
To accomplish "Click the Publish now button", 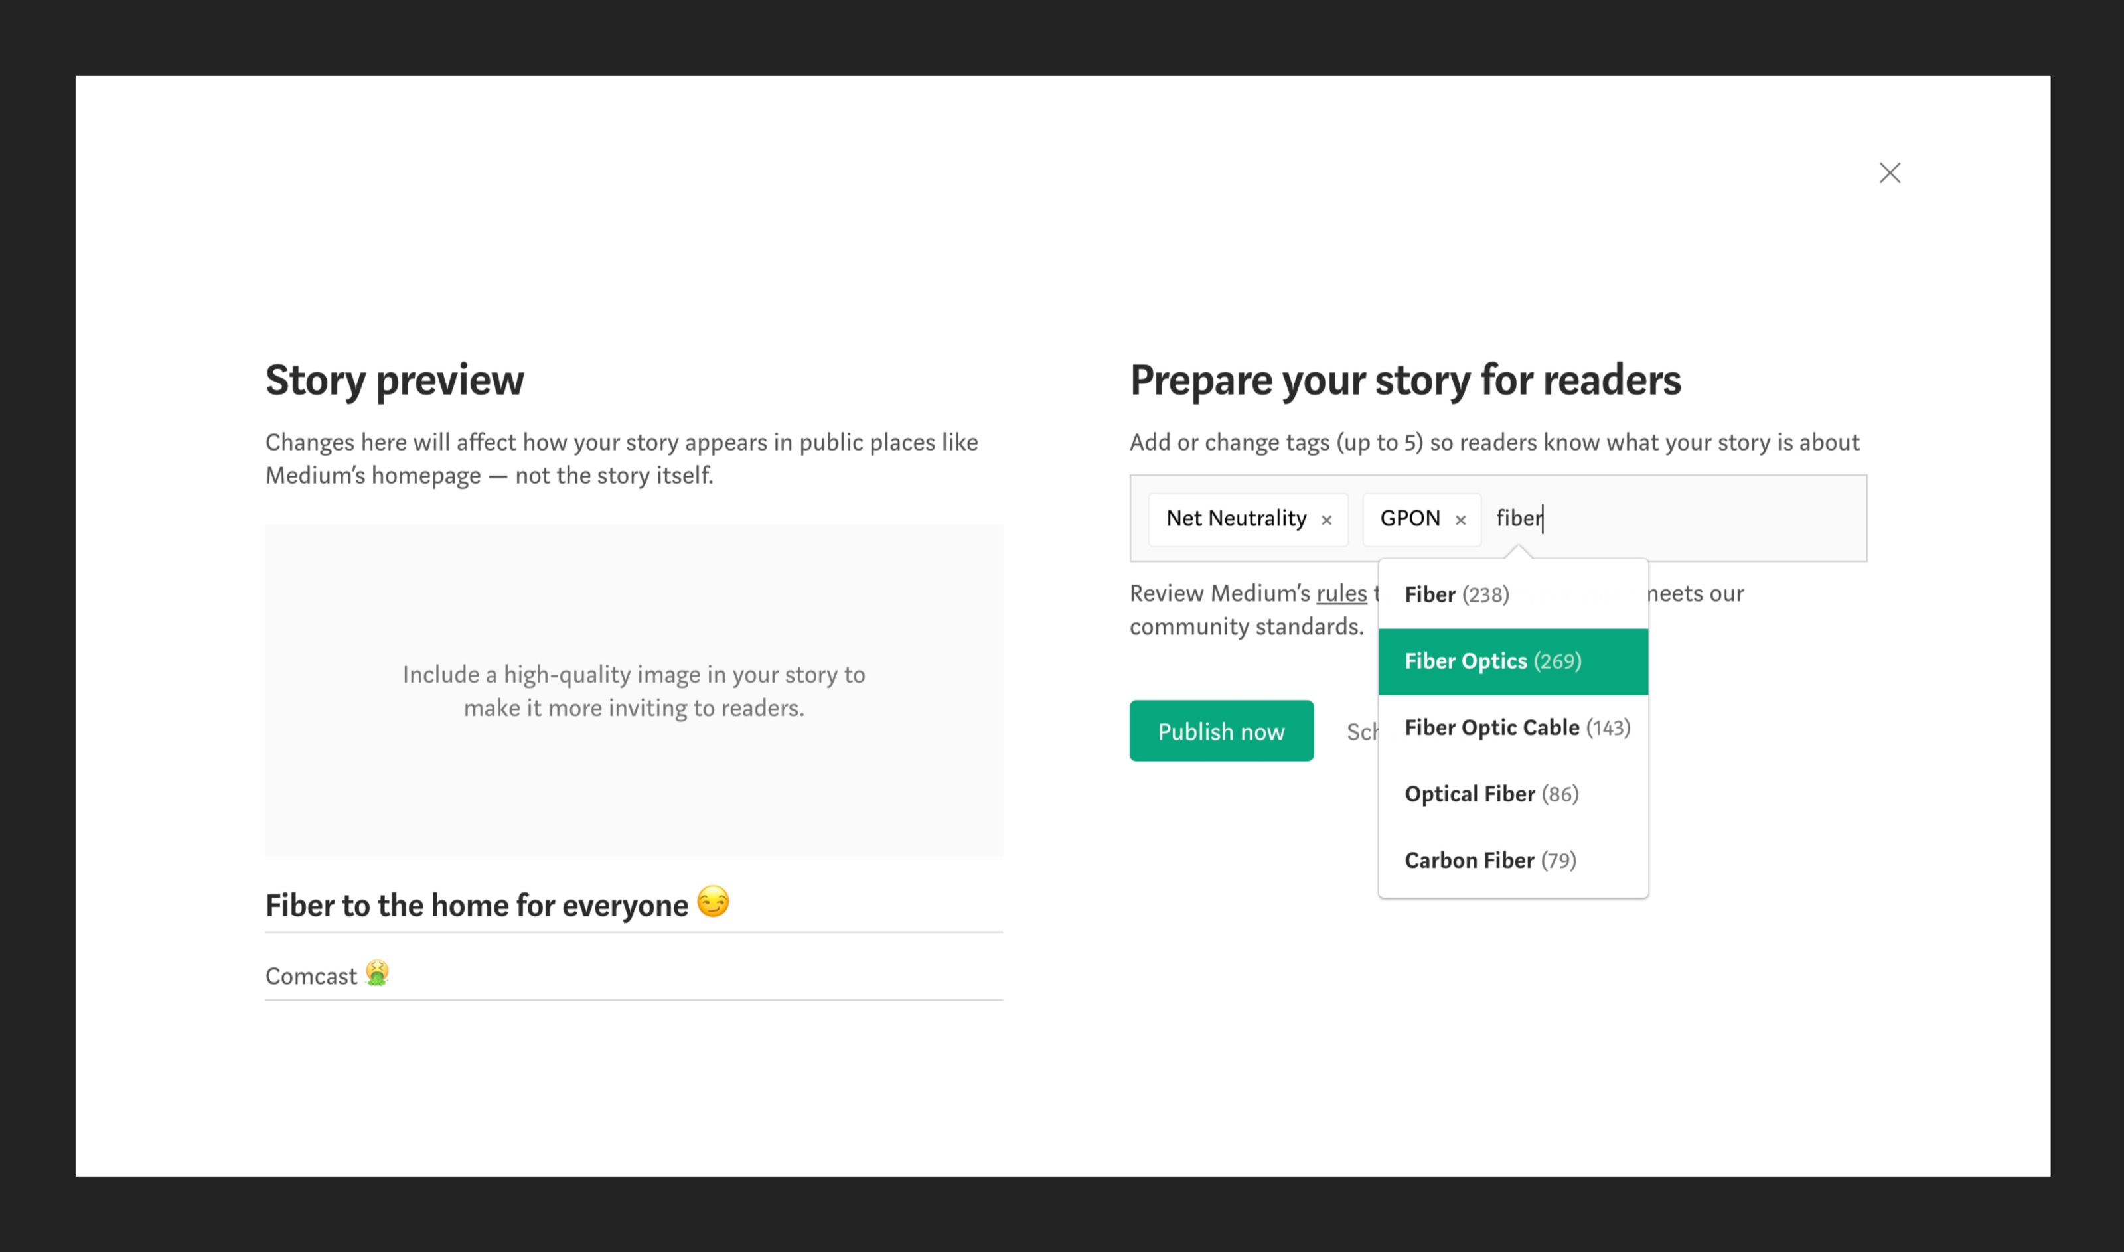I will (1221, 730).
